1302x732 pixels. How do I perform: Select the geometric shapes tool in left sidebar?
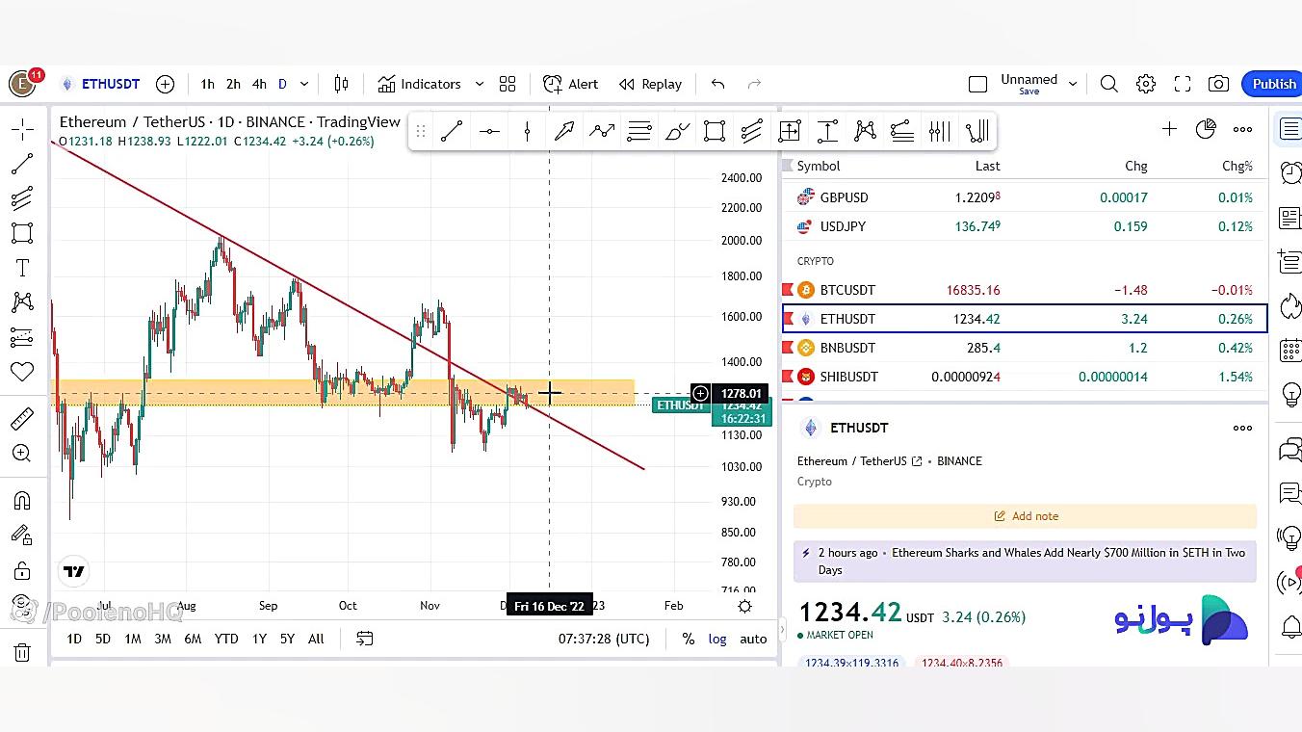pyautogui.click(x=22, y=233)
